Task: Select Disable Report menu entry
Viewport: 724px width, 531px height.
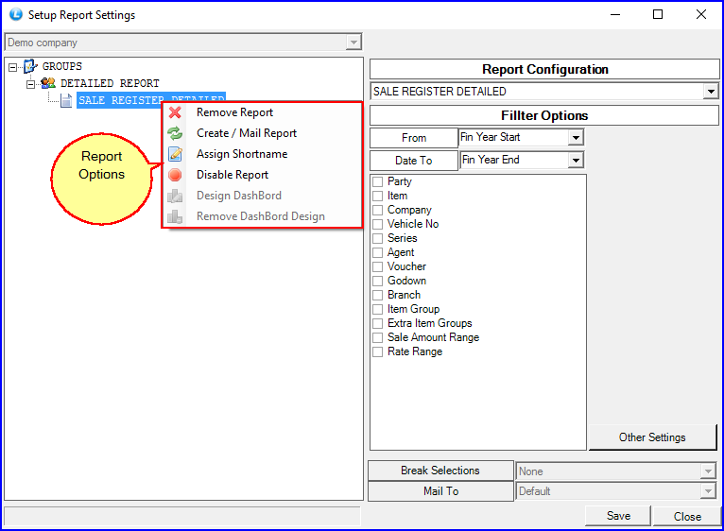Action: point(262,175)
